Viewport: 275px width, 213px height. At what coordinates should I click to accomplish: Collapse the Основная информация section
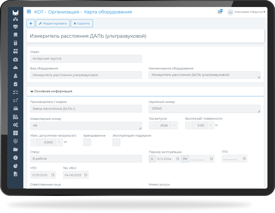[51, 91]
